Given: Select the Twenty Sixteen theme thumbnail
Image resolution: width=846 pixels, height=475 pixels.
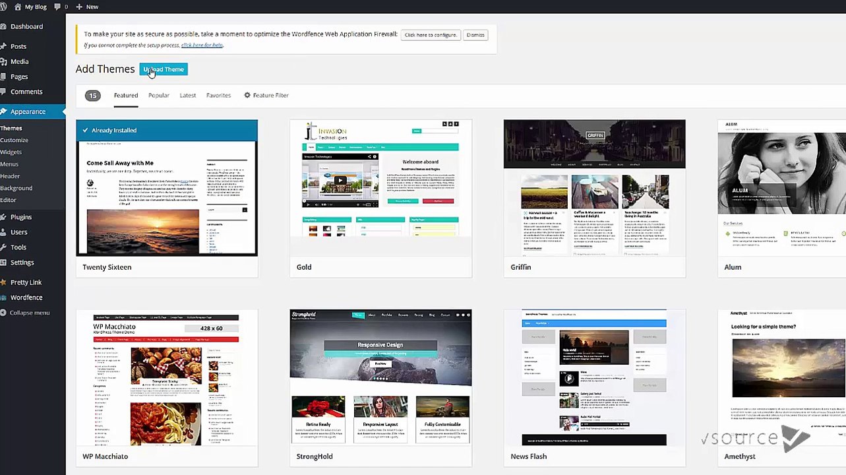Looking at the screenshot, I should click(167, 188).
